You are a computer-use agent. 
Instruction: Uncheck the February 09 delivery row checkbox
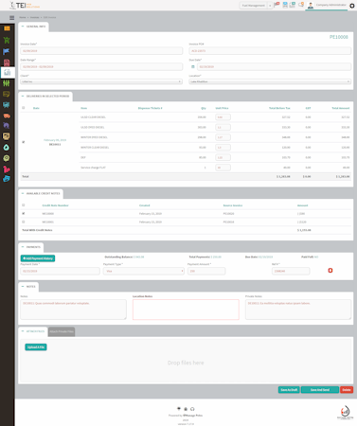click(x=23, y=142)
